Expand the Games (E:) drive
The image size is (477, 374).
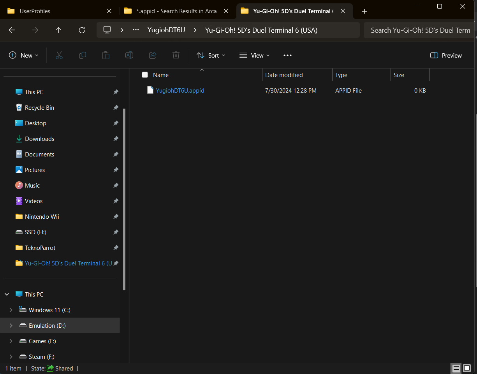(x=11, y=341)
